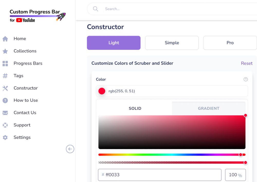Click the Color help question mark icon
This screenshot has width=257, height=182.
click(245, 79)
